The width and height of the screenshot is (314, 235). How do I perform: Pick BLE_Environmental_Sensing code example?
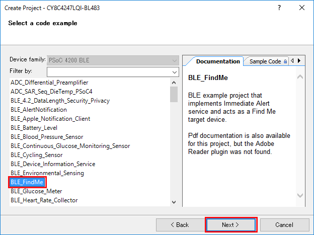(47, 173)
